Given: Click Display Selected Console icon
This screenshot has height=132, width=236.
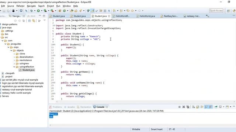Looking at the screenshot, I should click(221, 107).
